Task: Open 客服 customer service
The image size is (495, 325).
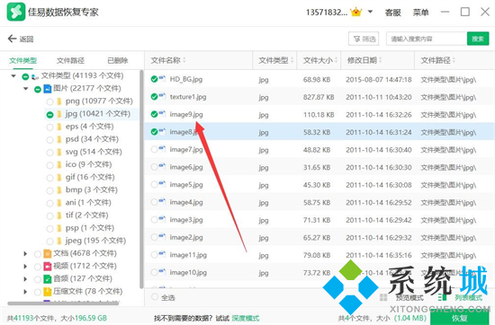Action: pyautogui.click(x=392, y=13)
